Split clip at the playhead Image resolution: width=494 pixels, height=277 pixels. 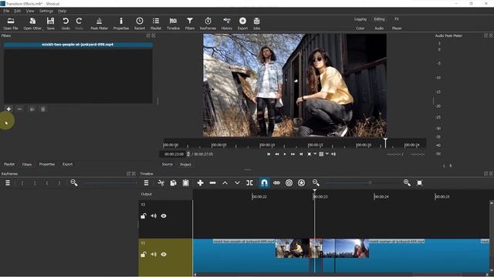point(249,183)
